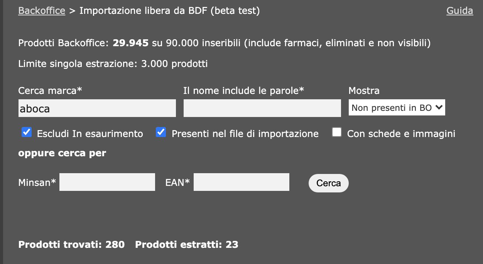The width and height of the screenshot is (483, 264).
Task: Click the Mostra dropdown chevron arrow
Action: 439,107
